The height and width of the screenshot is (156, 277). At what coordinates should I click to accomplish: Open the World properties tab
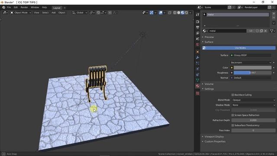[x=197, y=44]
